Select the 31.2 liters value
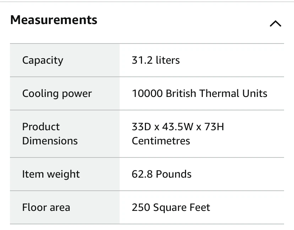The image size is (294, 230). pyautogui.click(x=156, y=60)
